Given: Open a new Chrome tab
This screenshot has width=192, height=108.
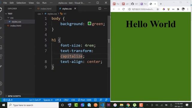Looking at the screenshot, I should [161, 4].
